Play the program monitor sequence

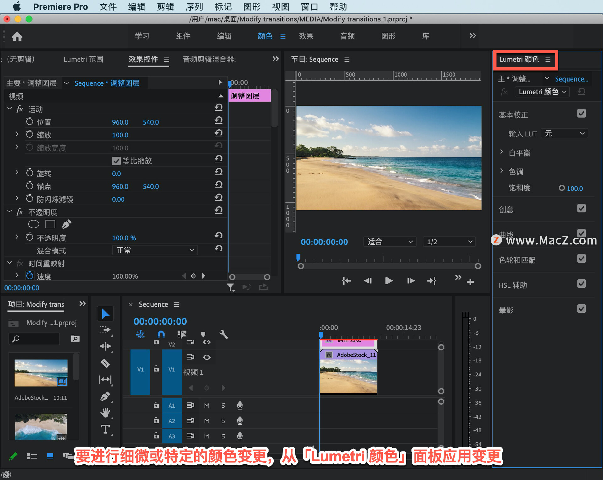pos(389,280)
